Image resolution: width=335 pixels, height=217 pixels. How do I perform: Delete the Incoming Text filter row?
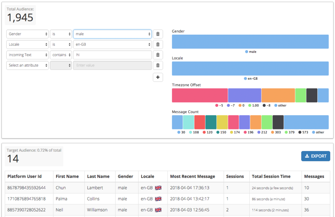coord(158,55)
